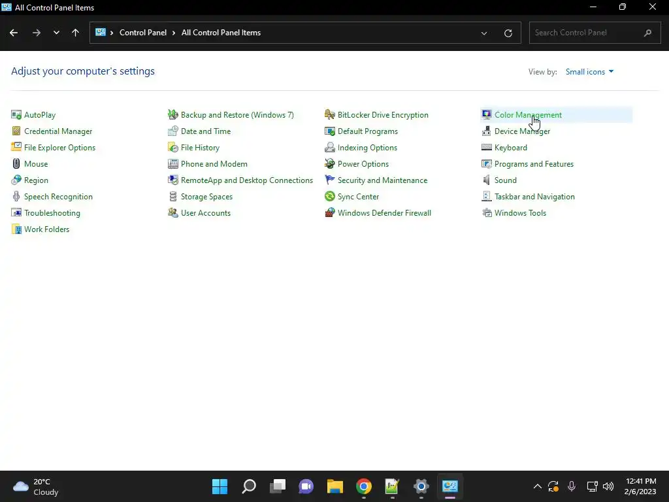Click the Credential Manager safe icon
The height and width of the screenshot is (502, 669).
pyautogui.click(x=16, y=131)
